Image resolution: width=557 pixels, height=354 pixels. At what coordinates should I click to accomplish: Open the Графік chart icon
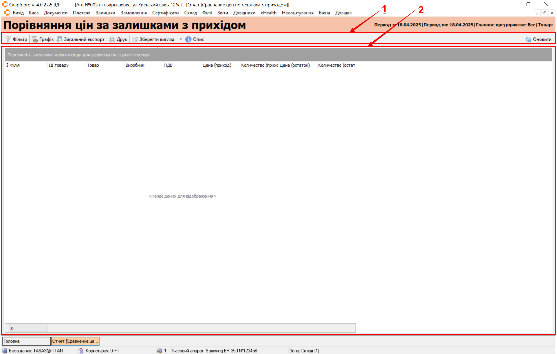pos(35,39)
